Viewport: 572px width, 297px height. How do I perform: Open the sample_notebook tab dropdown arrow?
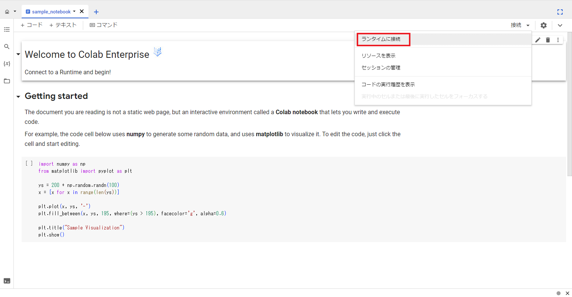(74, 11)
